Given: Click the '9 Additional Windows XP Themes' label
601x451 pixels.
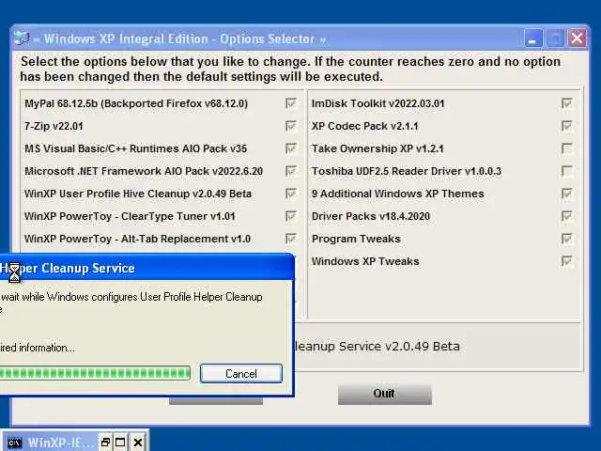Looking at the screenshot, I should pyautogui.click(x=398, y=194).
